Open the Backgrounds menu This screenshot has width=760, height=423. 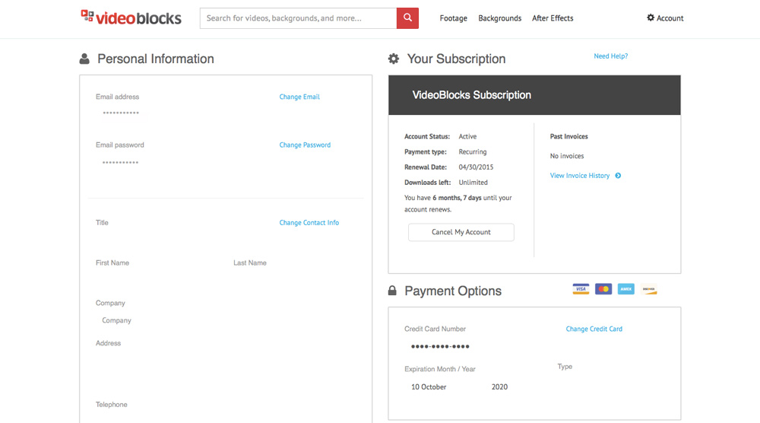500,18
